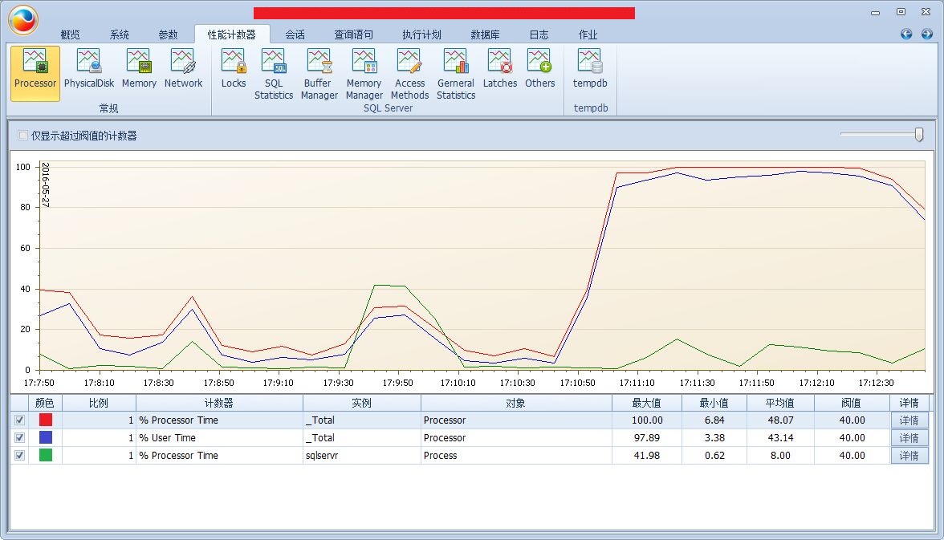Uncheck the red % Processor Time row
This screenshot has height=540, width=944.
click(x=20, y=420)
